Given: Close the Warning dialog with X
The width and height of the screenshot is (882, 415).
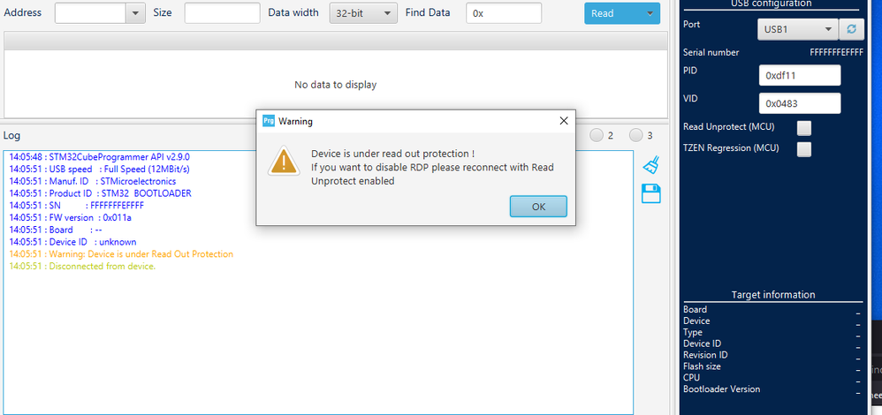Looking at the screenshot, I should pyautogui.click(x=564, y=121).
